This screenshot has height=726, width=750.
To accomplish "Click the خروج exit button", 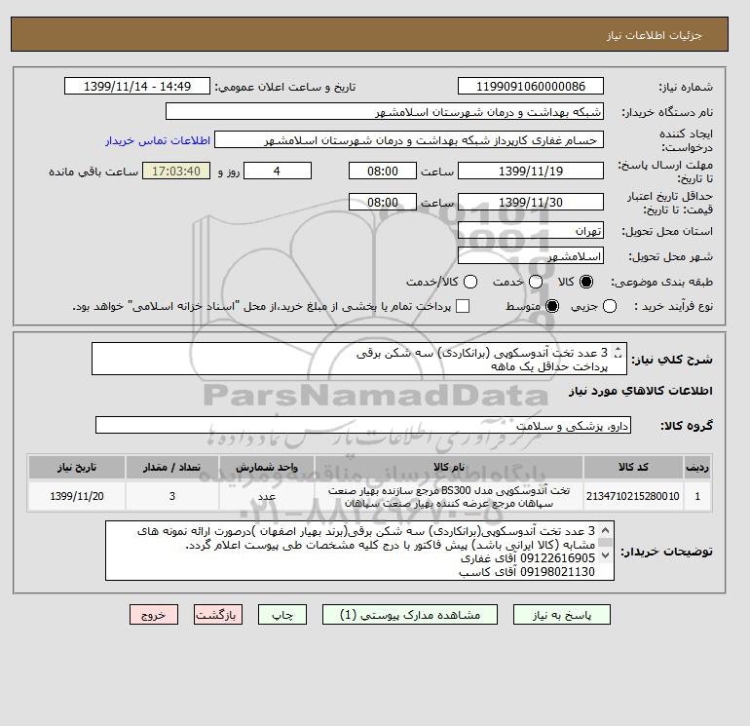I will [x=154, y=615].
